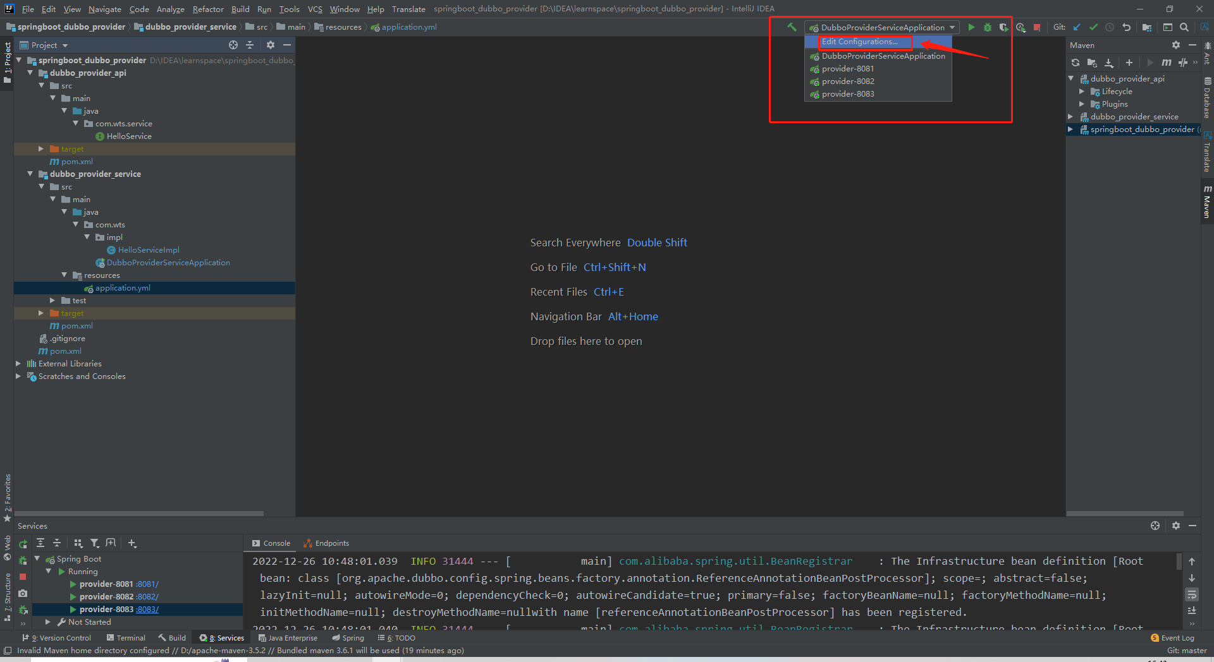The height and width of the screenshot is (662, 1214).
Task: Run the application with the green play icon
Action: pos(971,27)
